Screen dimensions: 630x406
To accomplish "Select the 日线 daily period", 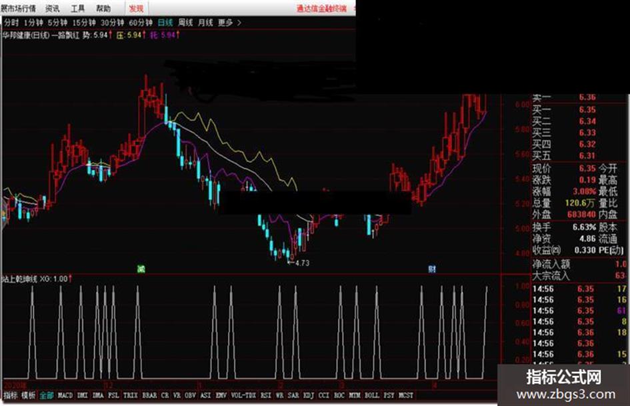I will (x=165, y=23).
